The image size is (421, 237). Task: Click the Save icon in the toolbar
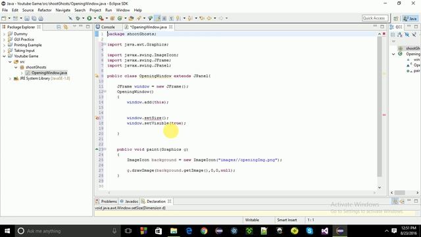27,18
